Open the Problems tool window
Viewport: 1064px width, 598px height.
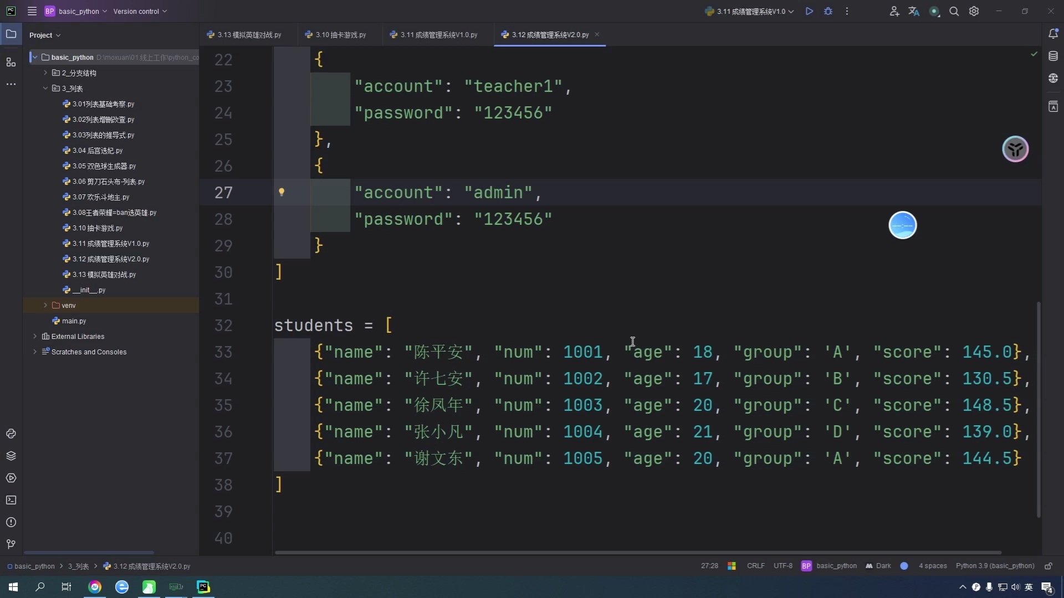coord(11,523)
